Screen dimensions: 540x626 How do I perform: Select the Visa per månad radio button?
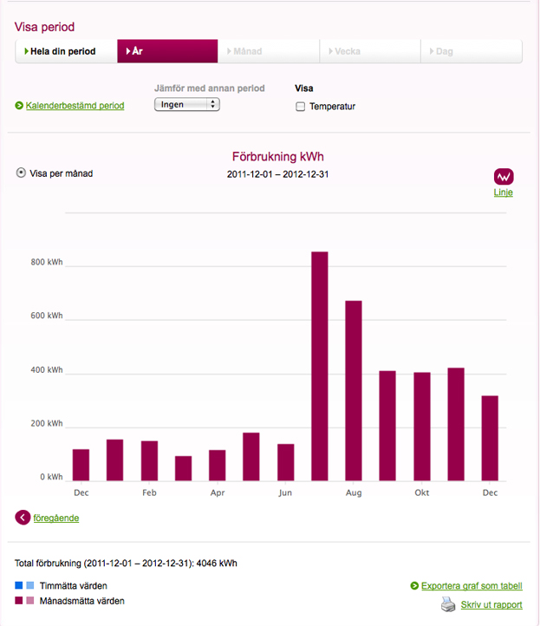21,173
